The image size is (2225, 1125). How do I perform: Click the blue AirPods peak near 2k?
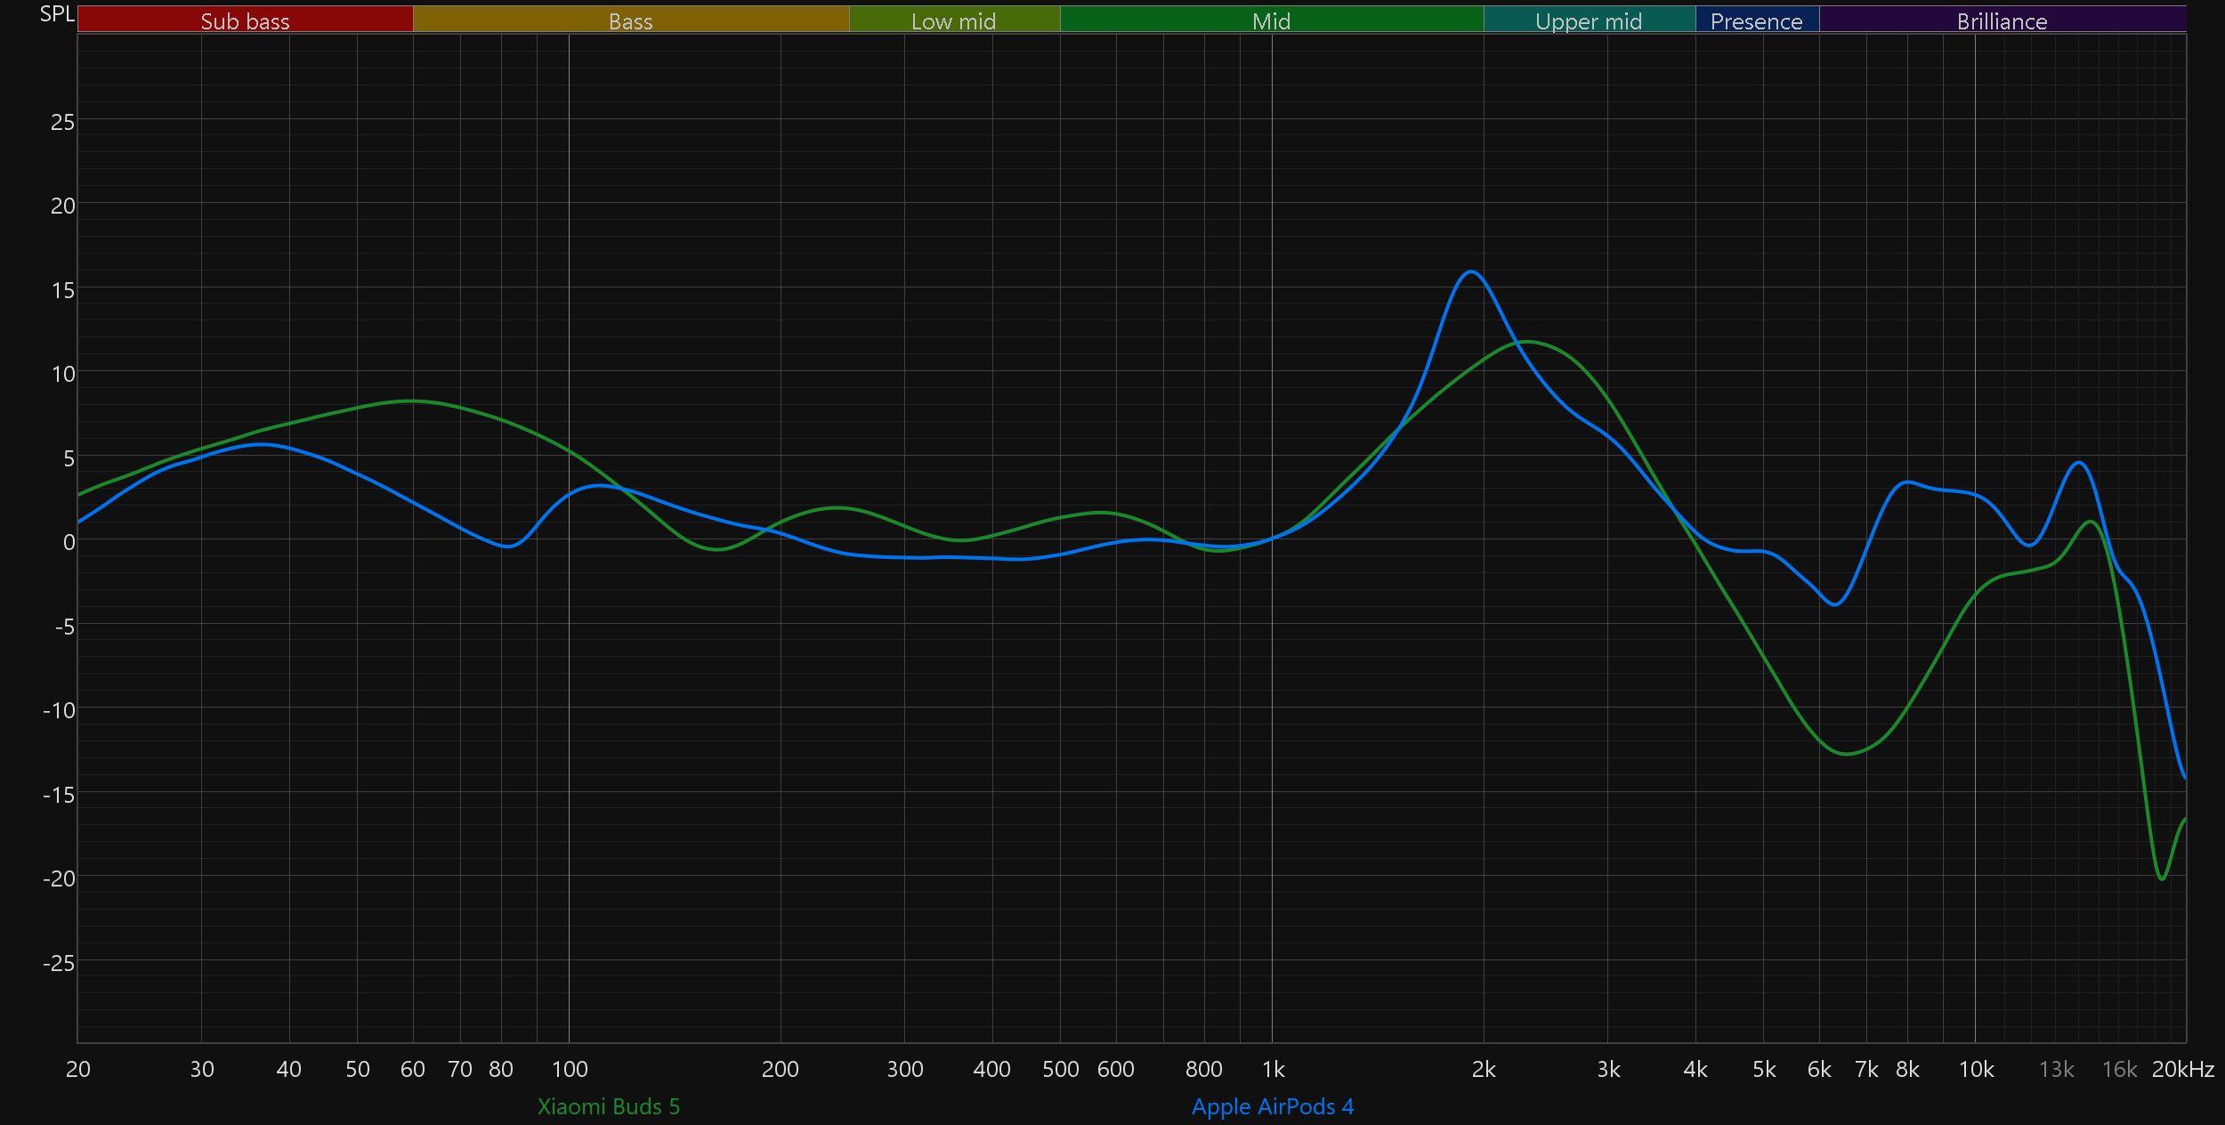point(1471,272)
